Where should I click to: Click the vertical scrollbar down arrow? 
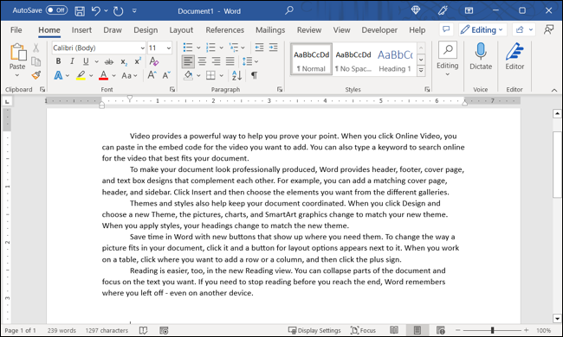557,318
